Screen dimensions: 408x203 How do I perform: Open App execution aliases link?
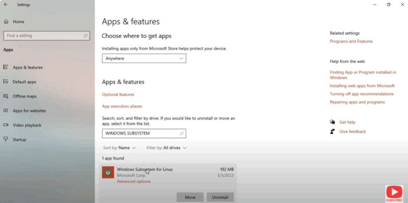click(x=122, y=106)
